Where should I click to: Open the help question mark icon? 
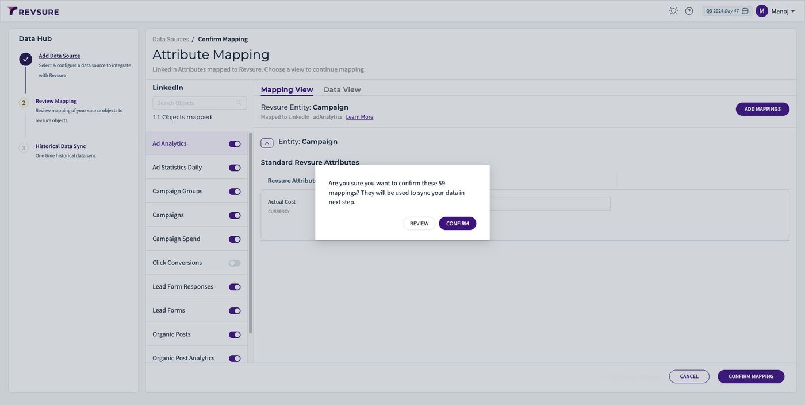689,11
